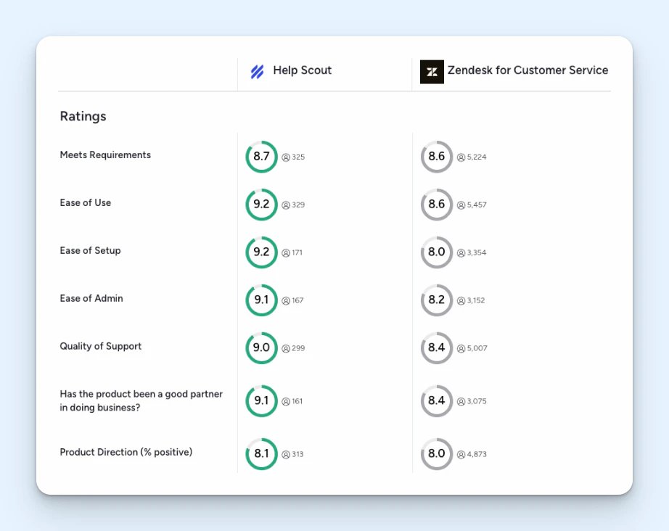This screenshot has height=531, width=669.
Task: Click the 3,152 review count
Action: pyautogui.click(x=476, y=300)
